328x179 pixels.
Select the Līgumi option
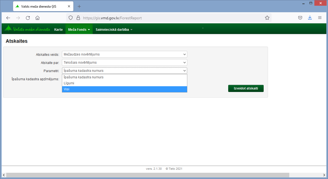(124, 83)
